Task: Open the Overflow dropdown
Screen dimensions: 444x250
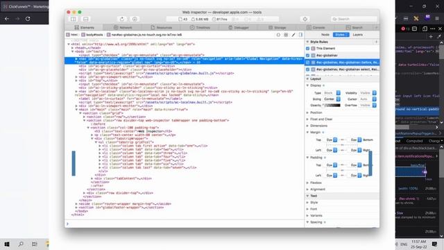Action: pos(368,105)
